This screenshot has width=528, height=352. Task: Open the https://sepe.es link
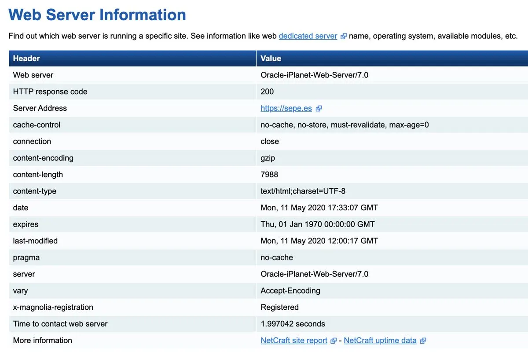click(286, 108)
